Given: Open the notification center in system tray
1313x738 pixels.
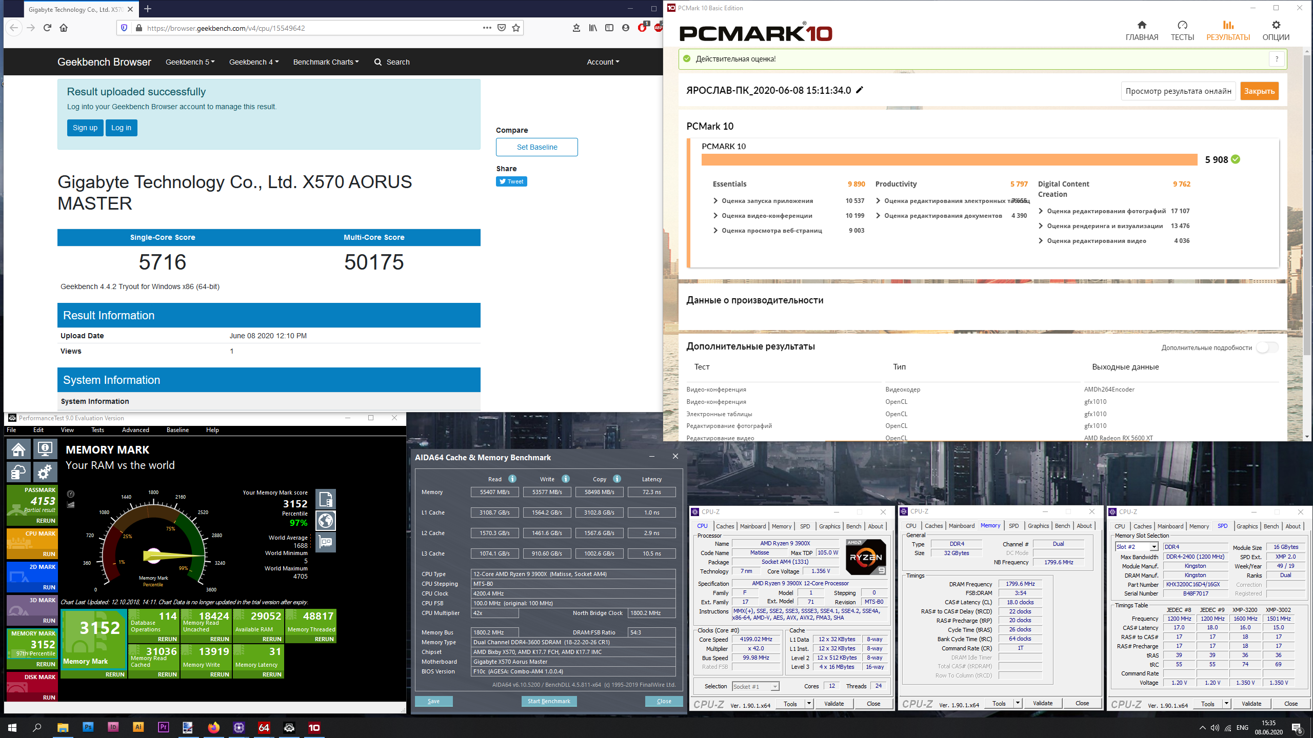Looking at the screenshot, I should tap(1297, 727).
